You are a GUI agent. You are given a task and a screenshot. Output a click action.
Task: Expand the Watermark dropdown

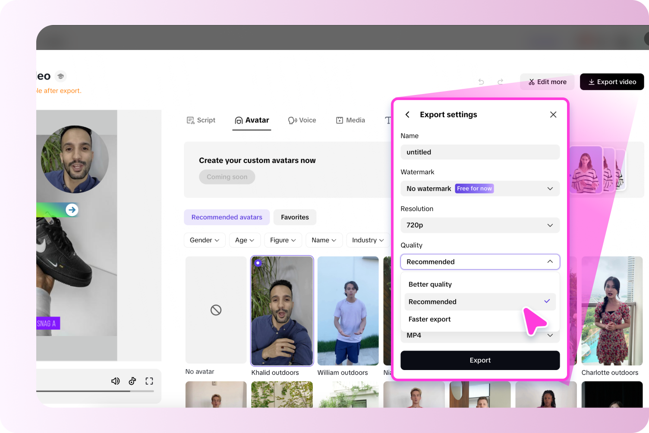480,188
